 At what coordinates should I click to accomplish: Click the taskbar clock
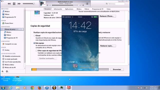[x=153, y=88]
